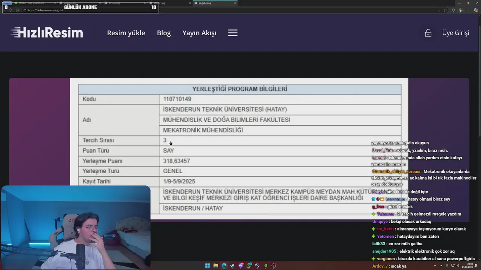Click the uploaded placement result image
This screenshot has height=270, width=481.
(239, 148)
